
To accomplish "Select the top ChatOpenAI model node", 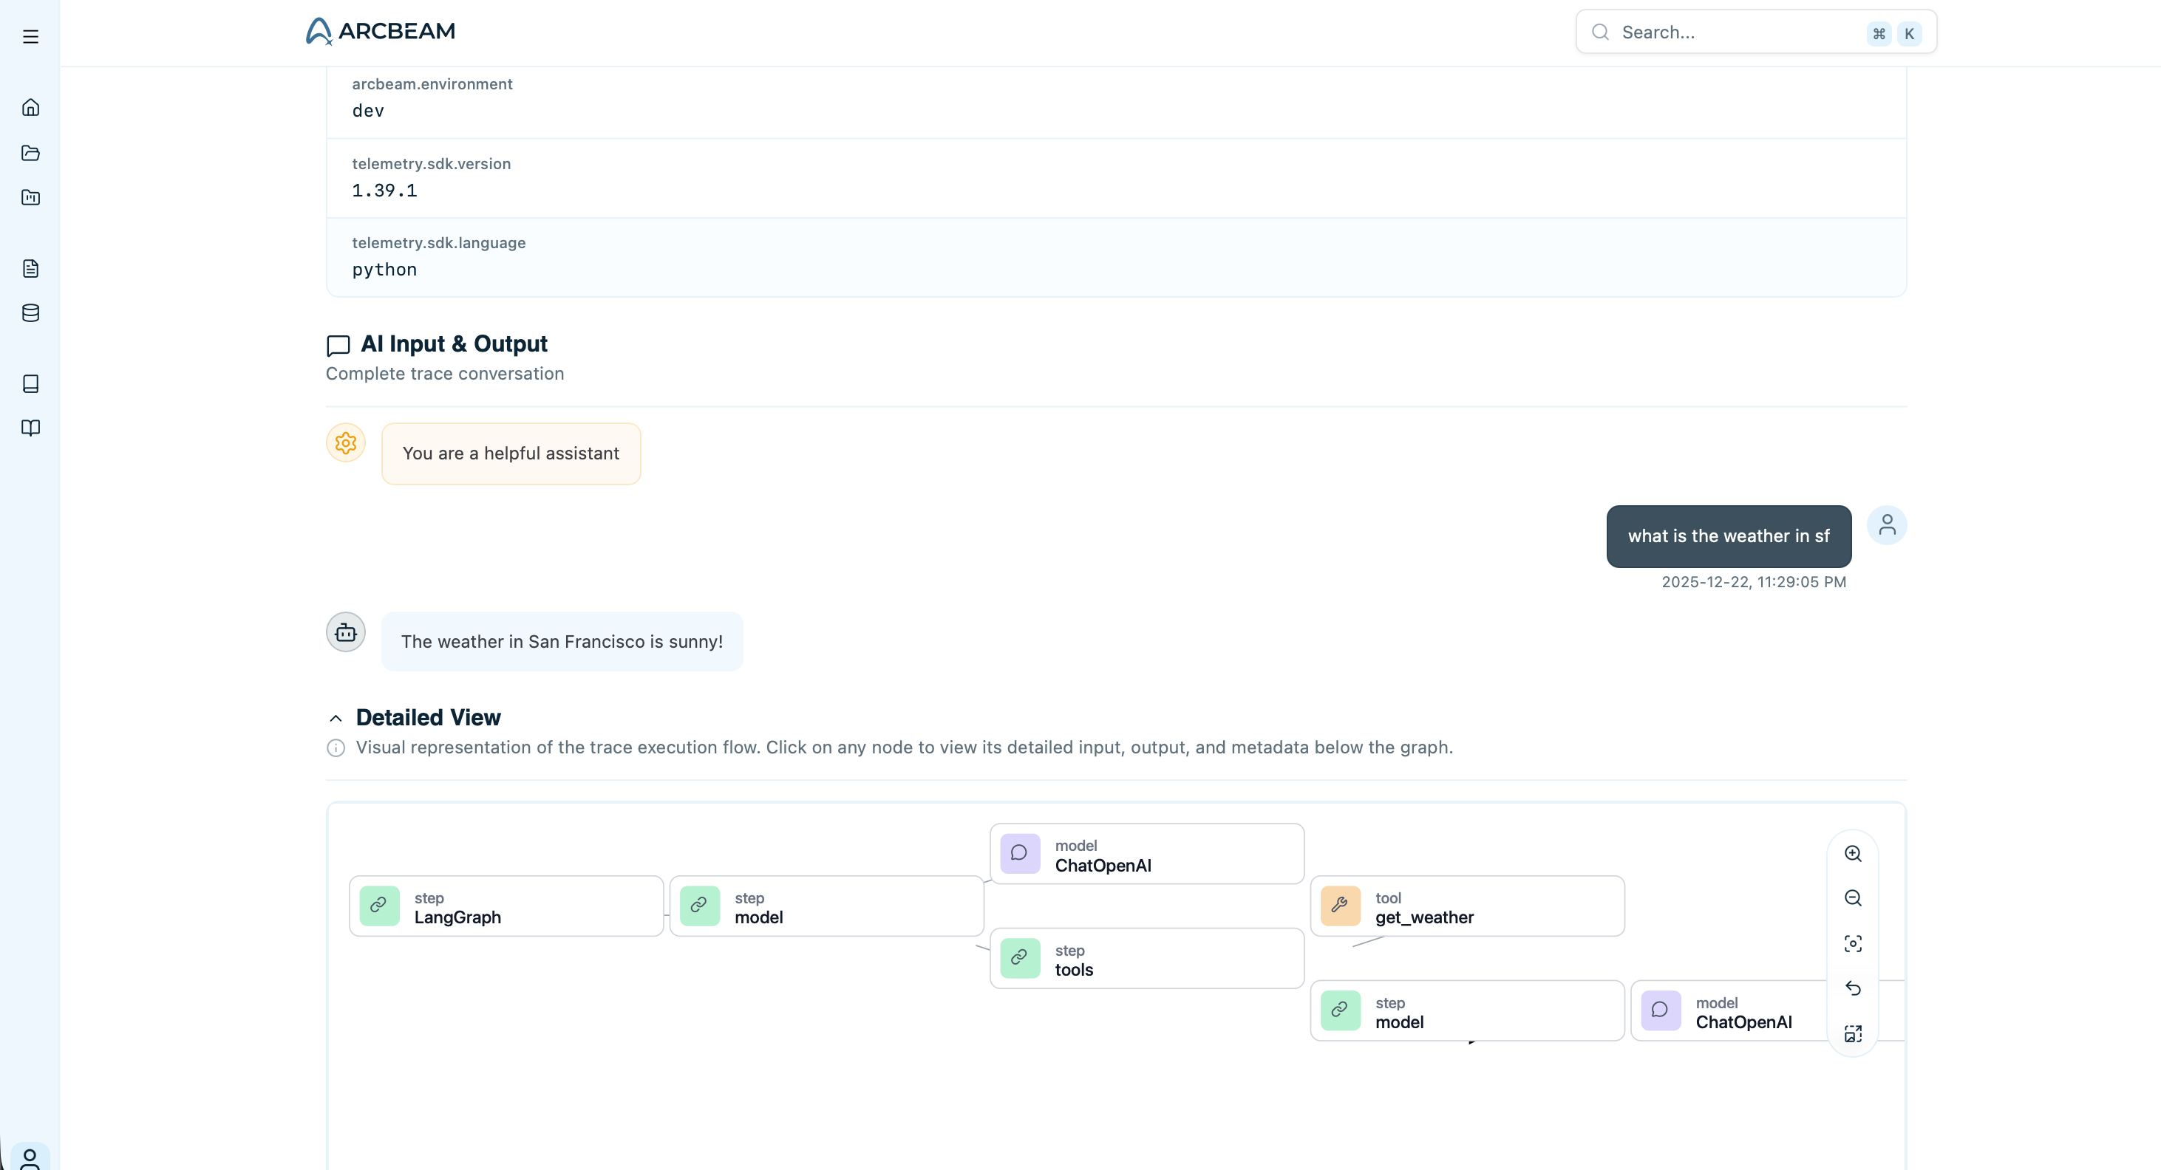I will 1147,854.
